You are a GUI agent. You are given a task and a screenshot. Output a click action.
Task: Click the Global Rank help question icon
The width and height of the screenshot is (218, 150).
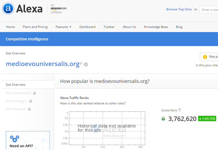coord(180,110)
